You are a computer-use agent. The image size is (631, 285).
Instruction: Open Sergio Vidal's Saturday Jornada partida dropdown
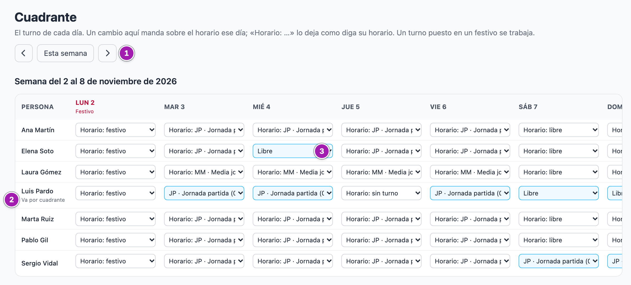tap(559, 261)
